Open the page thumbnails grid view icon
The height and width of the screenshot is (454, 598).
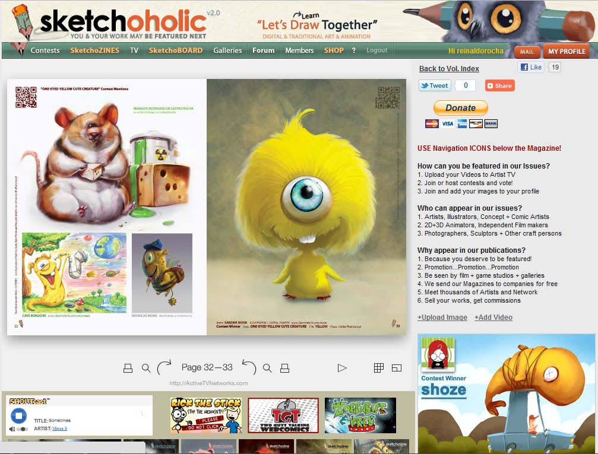[379, 367]
